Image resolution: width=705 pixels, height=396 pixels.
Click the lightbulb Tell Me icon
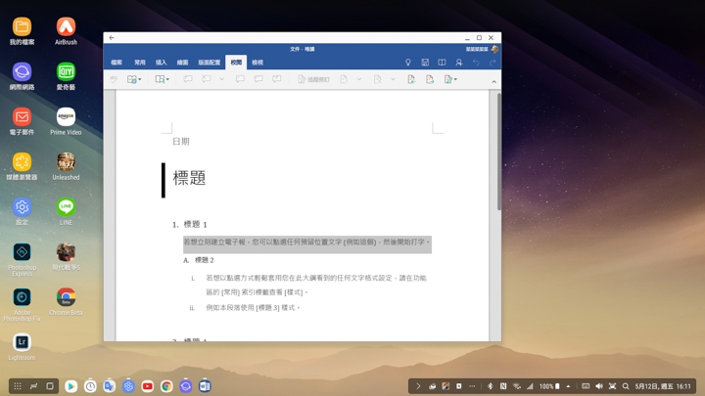[x=407, y=63]
